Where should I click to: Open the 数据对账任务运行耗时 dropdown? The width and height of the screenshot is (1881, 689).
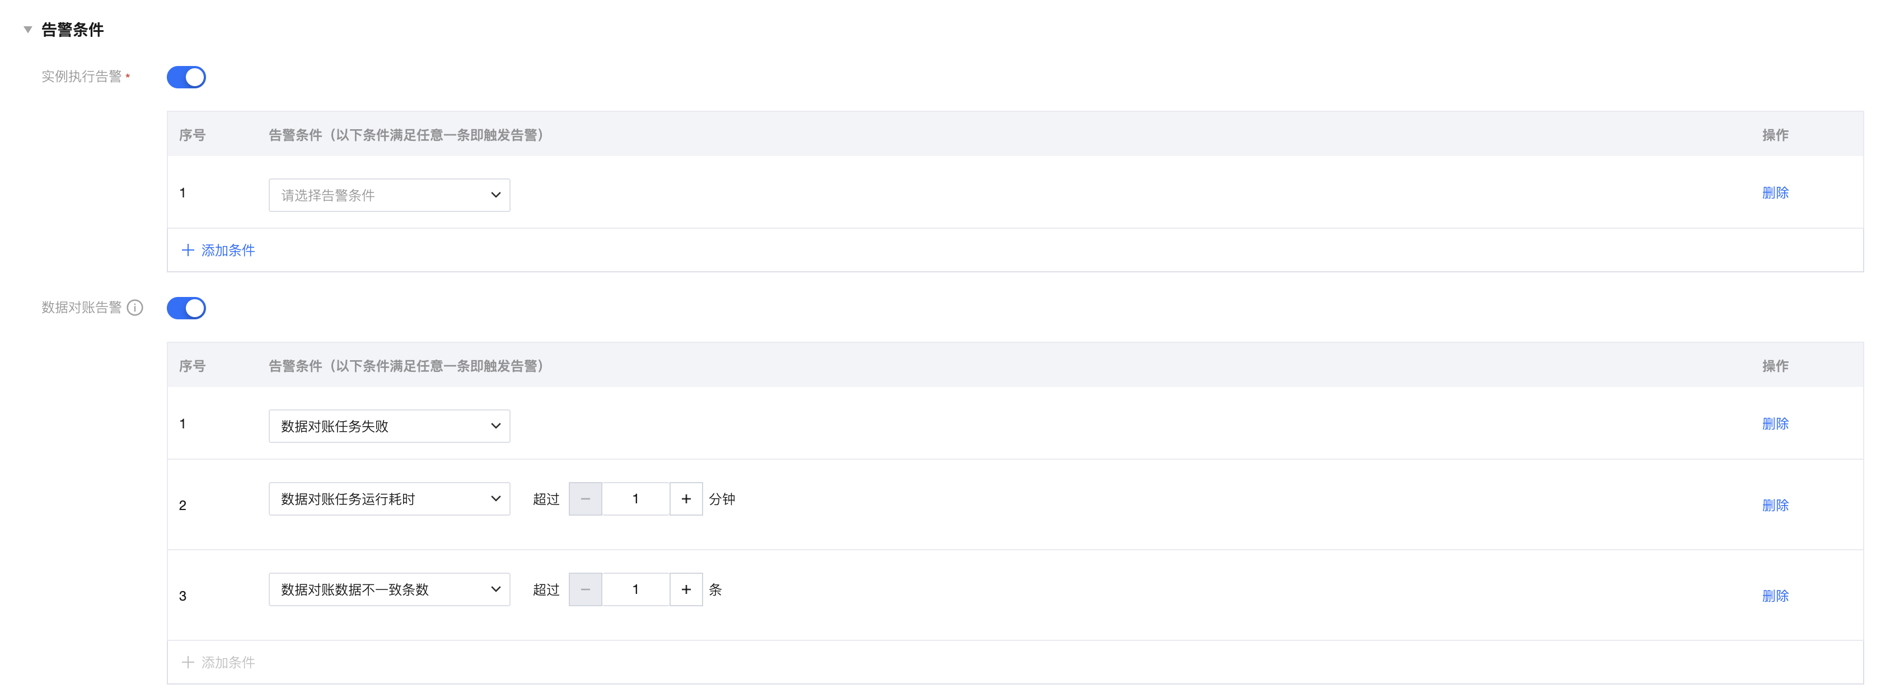tap(389, 499)
